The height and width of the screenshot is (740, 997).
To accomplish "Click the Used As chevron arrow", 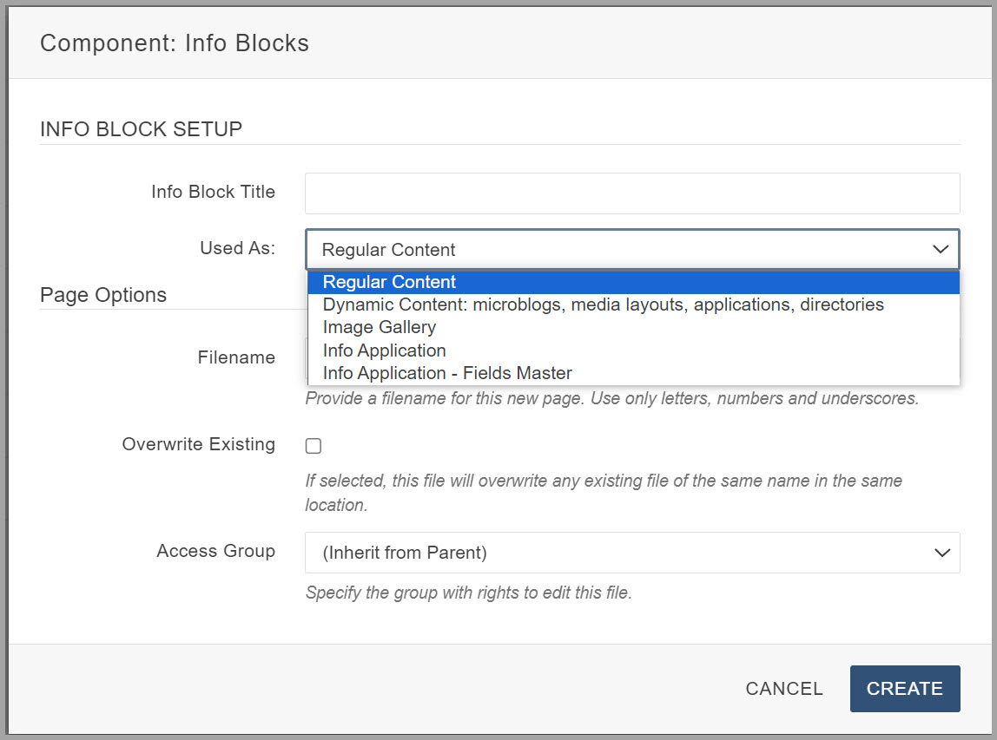I will pyautogui.click(x=941, y=250).
